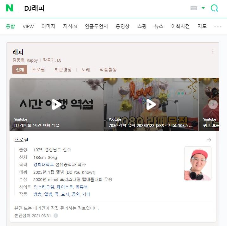Screen dimensions: 227x226
Task: Click the DJ래피 search input field
Action: [101, 8]
